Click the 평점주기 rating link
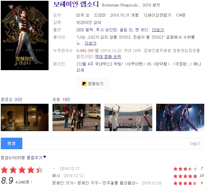 34,158
